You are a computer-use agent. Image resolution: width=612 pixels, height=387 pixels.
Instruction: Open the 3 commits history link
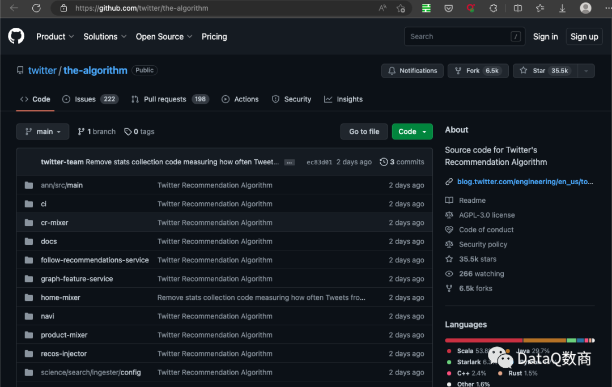click(x=402, y=162)
